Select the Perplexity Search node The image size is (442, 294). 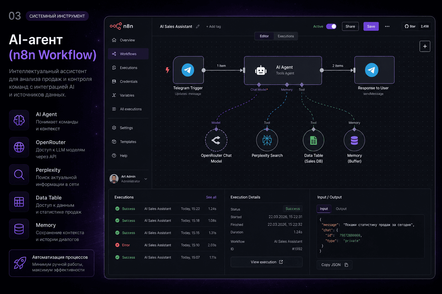(267, 140)
